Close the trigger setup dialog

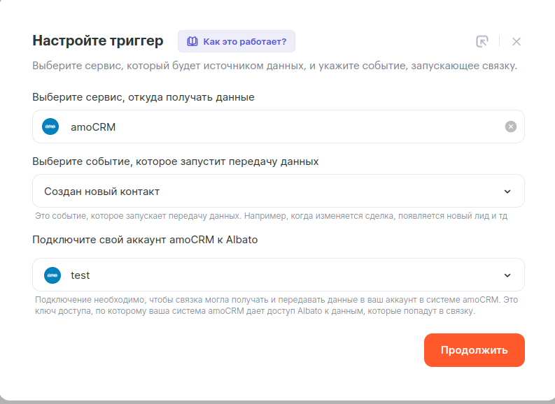point(517,41)
